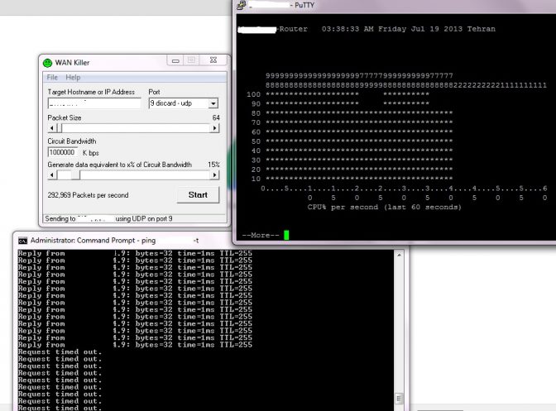Click the WAN Killer green face icon
The image size is (556, 411).
(47, 62)
